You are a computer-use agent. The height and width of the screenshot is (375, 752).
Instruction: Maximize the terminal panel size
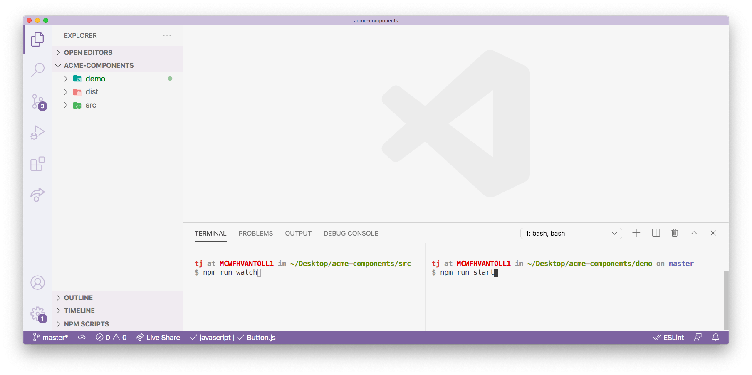(694, 233)
